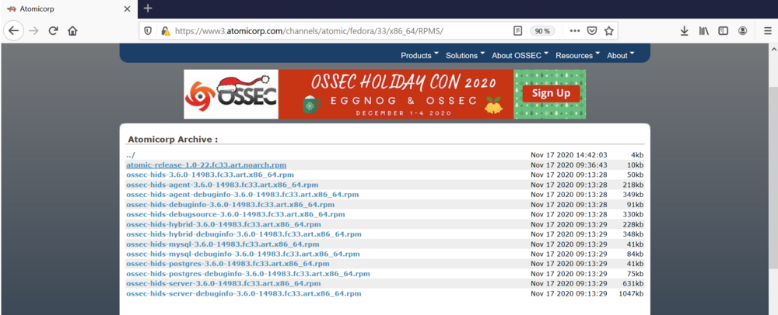778x315 pixels.
Task: Close the Atomicorp tab
Action: click(x=127, y=9)
